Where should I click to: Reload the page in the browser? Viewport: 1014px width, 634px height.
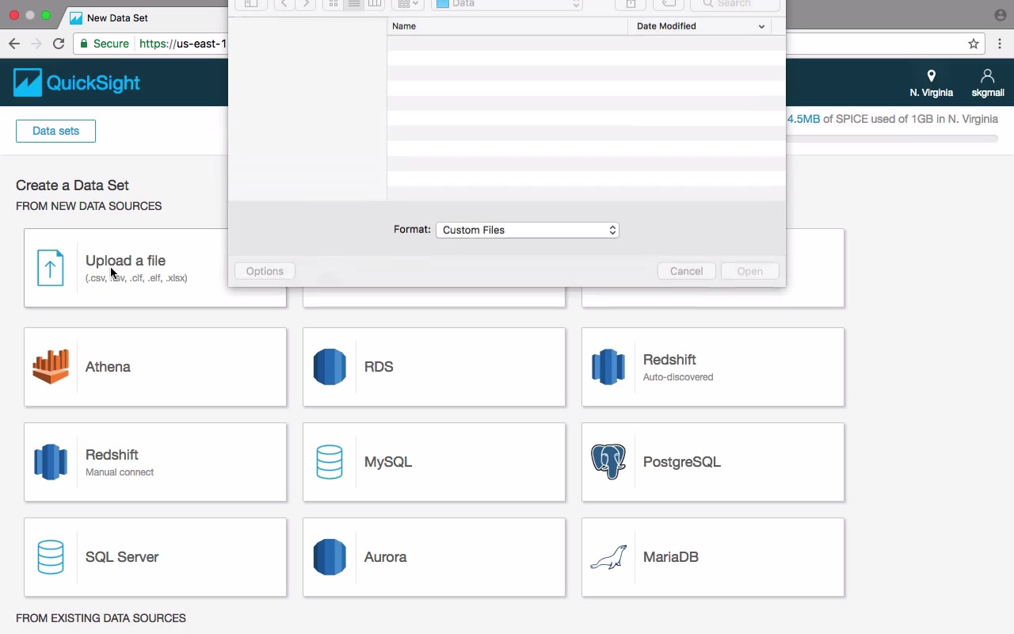(59, 44)
